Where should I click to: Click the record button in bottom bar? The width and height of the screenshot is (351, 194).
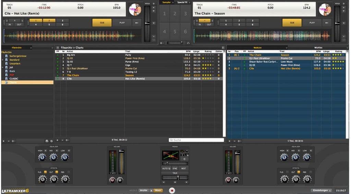(172, 191)
